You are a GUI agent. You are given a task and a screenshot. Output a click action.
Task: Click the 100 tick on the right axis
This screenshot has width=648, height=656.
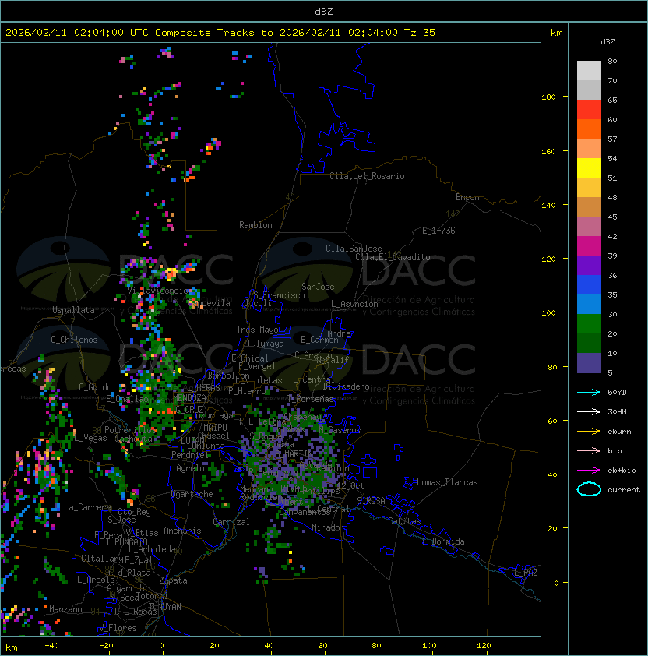tap(548, 313)
